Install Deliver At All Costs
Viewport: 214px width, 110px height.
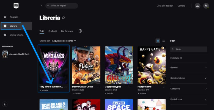click(76, 93)
